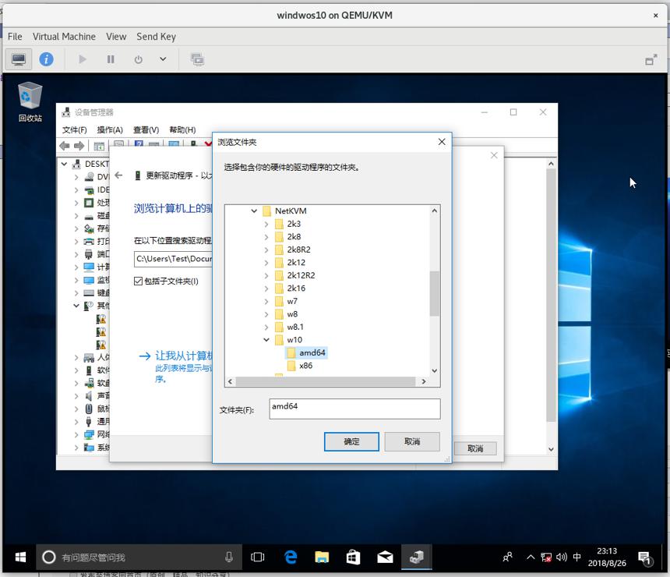Pause the virtual machine

(111, 59)
